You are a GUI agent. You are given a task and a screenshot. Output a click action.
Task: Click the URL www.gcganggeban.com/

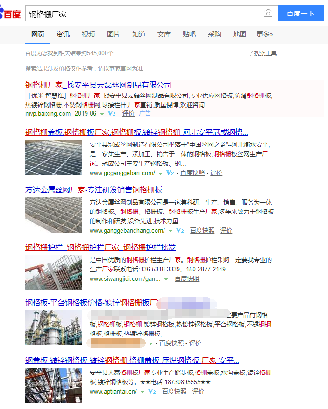point(122,173)
